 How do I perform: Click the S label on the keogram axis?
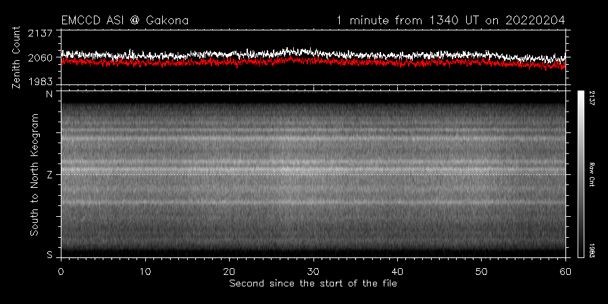click(x=49, y=255)
